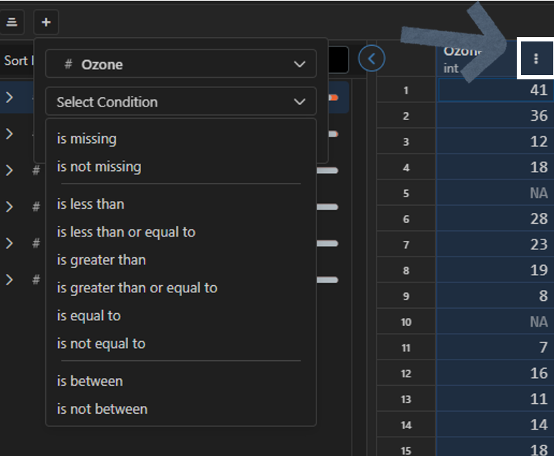Select "is less than or equal to"
The height and width of the screenshot is (456, 554).
(126, 232)
